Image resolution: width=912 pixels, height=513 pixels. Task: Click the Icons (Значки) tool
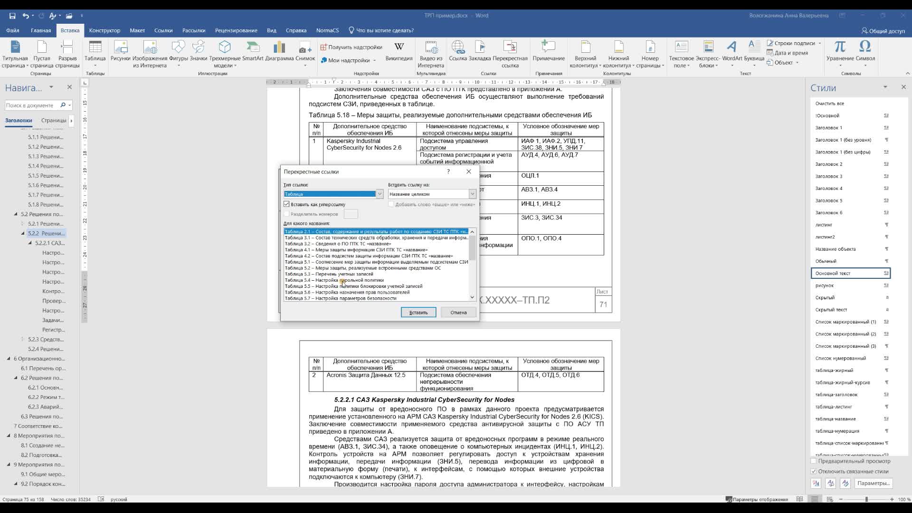point(199,51)
